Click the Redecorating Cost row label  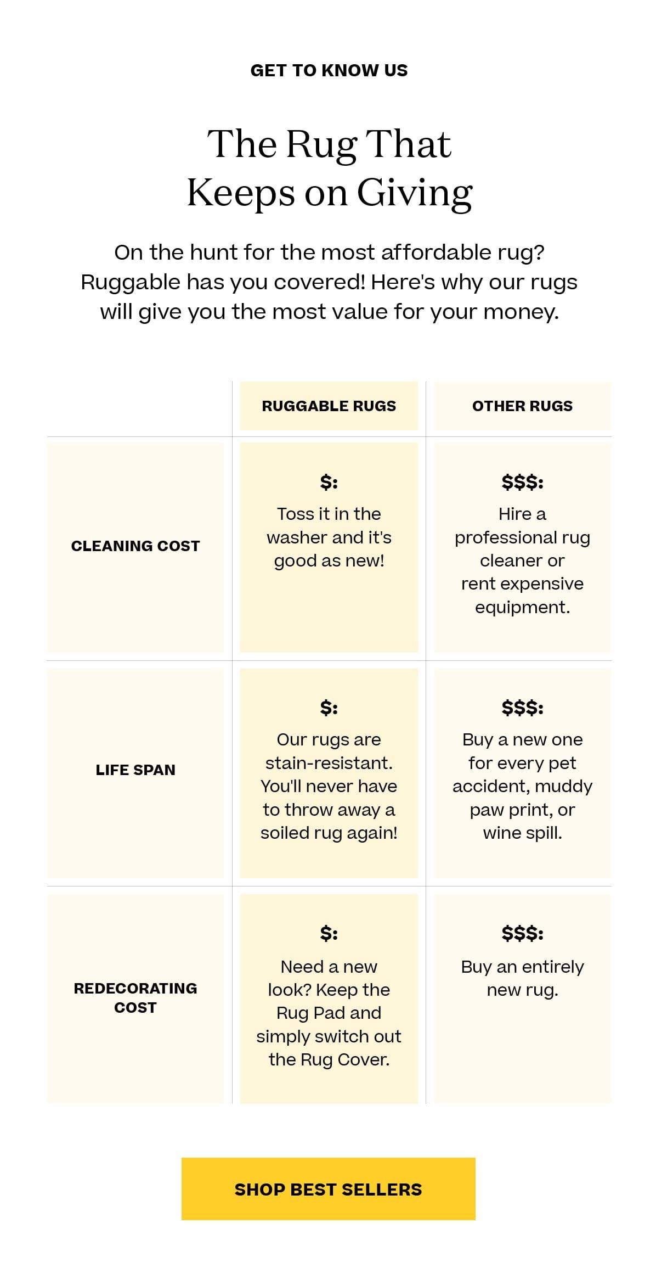coord(135,997)
